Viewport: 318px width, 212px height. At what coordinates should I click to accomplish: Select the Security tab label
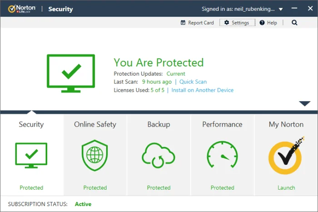point(31,124)
